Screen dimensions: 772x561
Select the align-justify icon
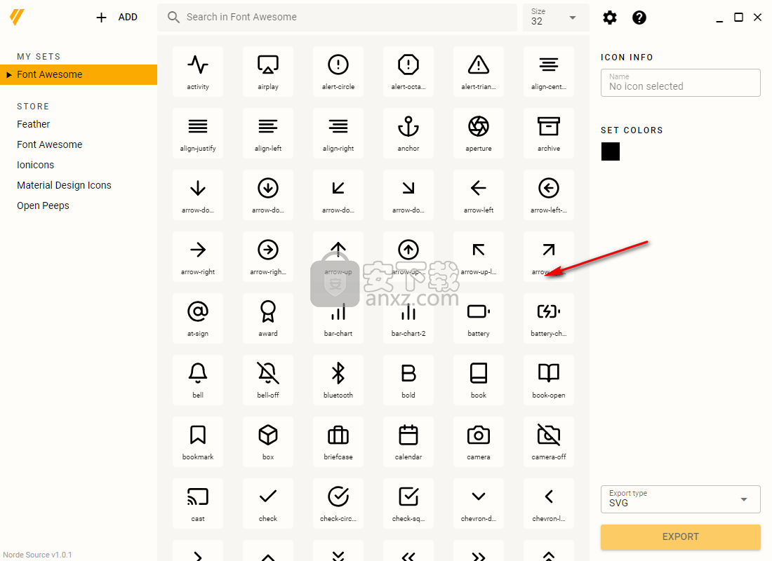pos(198,133)
